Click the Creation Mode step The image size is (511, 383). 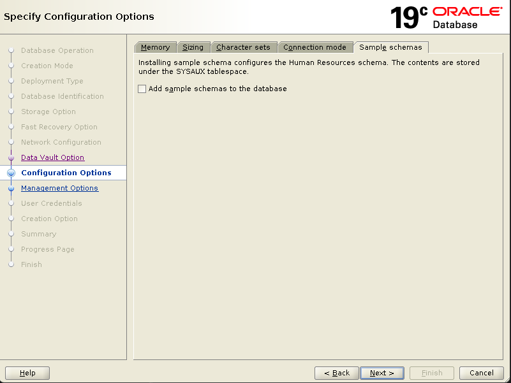pos(47,66)
